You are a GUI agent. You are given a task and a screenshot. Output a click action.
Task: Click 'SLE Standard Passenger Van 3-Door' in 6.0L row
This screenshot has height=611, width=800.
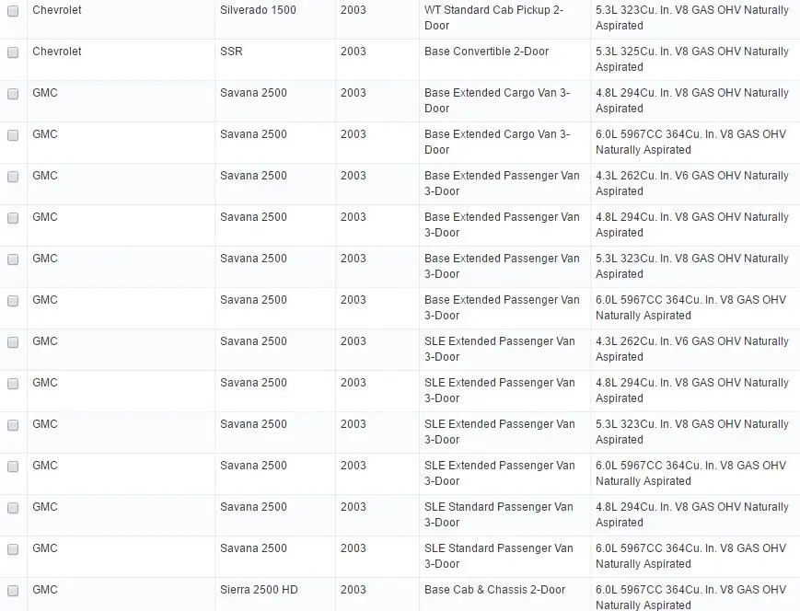pyautogui.click(x=498, y=556)
